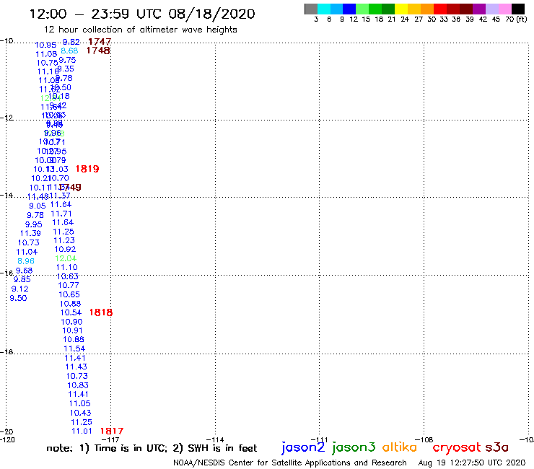This screenshot has width=534, height=469.
Task: Click the wave height value '10.65'
Action: 69,294
